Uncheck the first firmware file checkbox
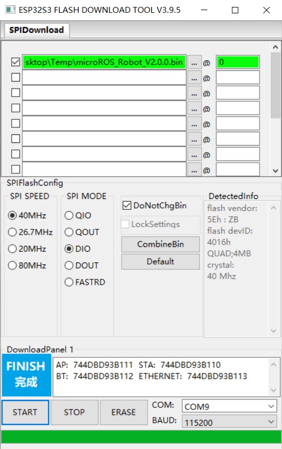 click(x=15, y=62)
